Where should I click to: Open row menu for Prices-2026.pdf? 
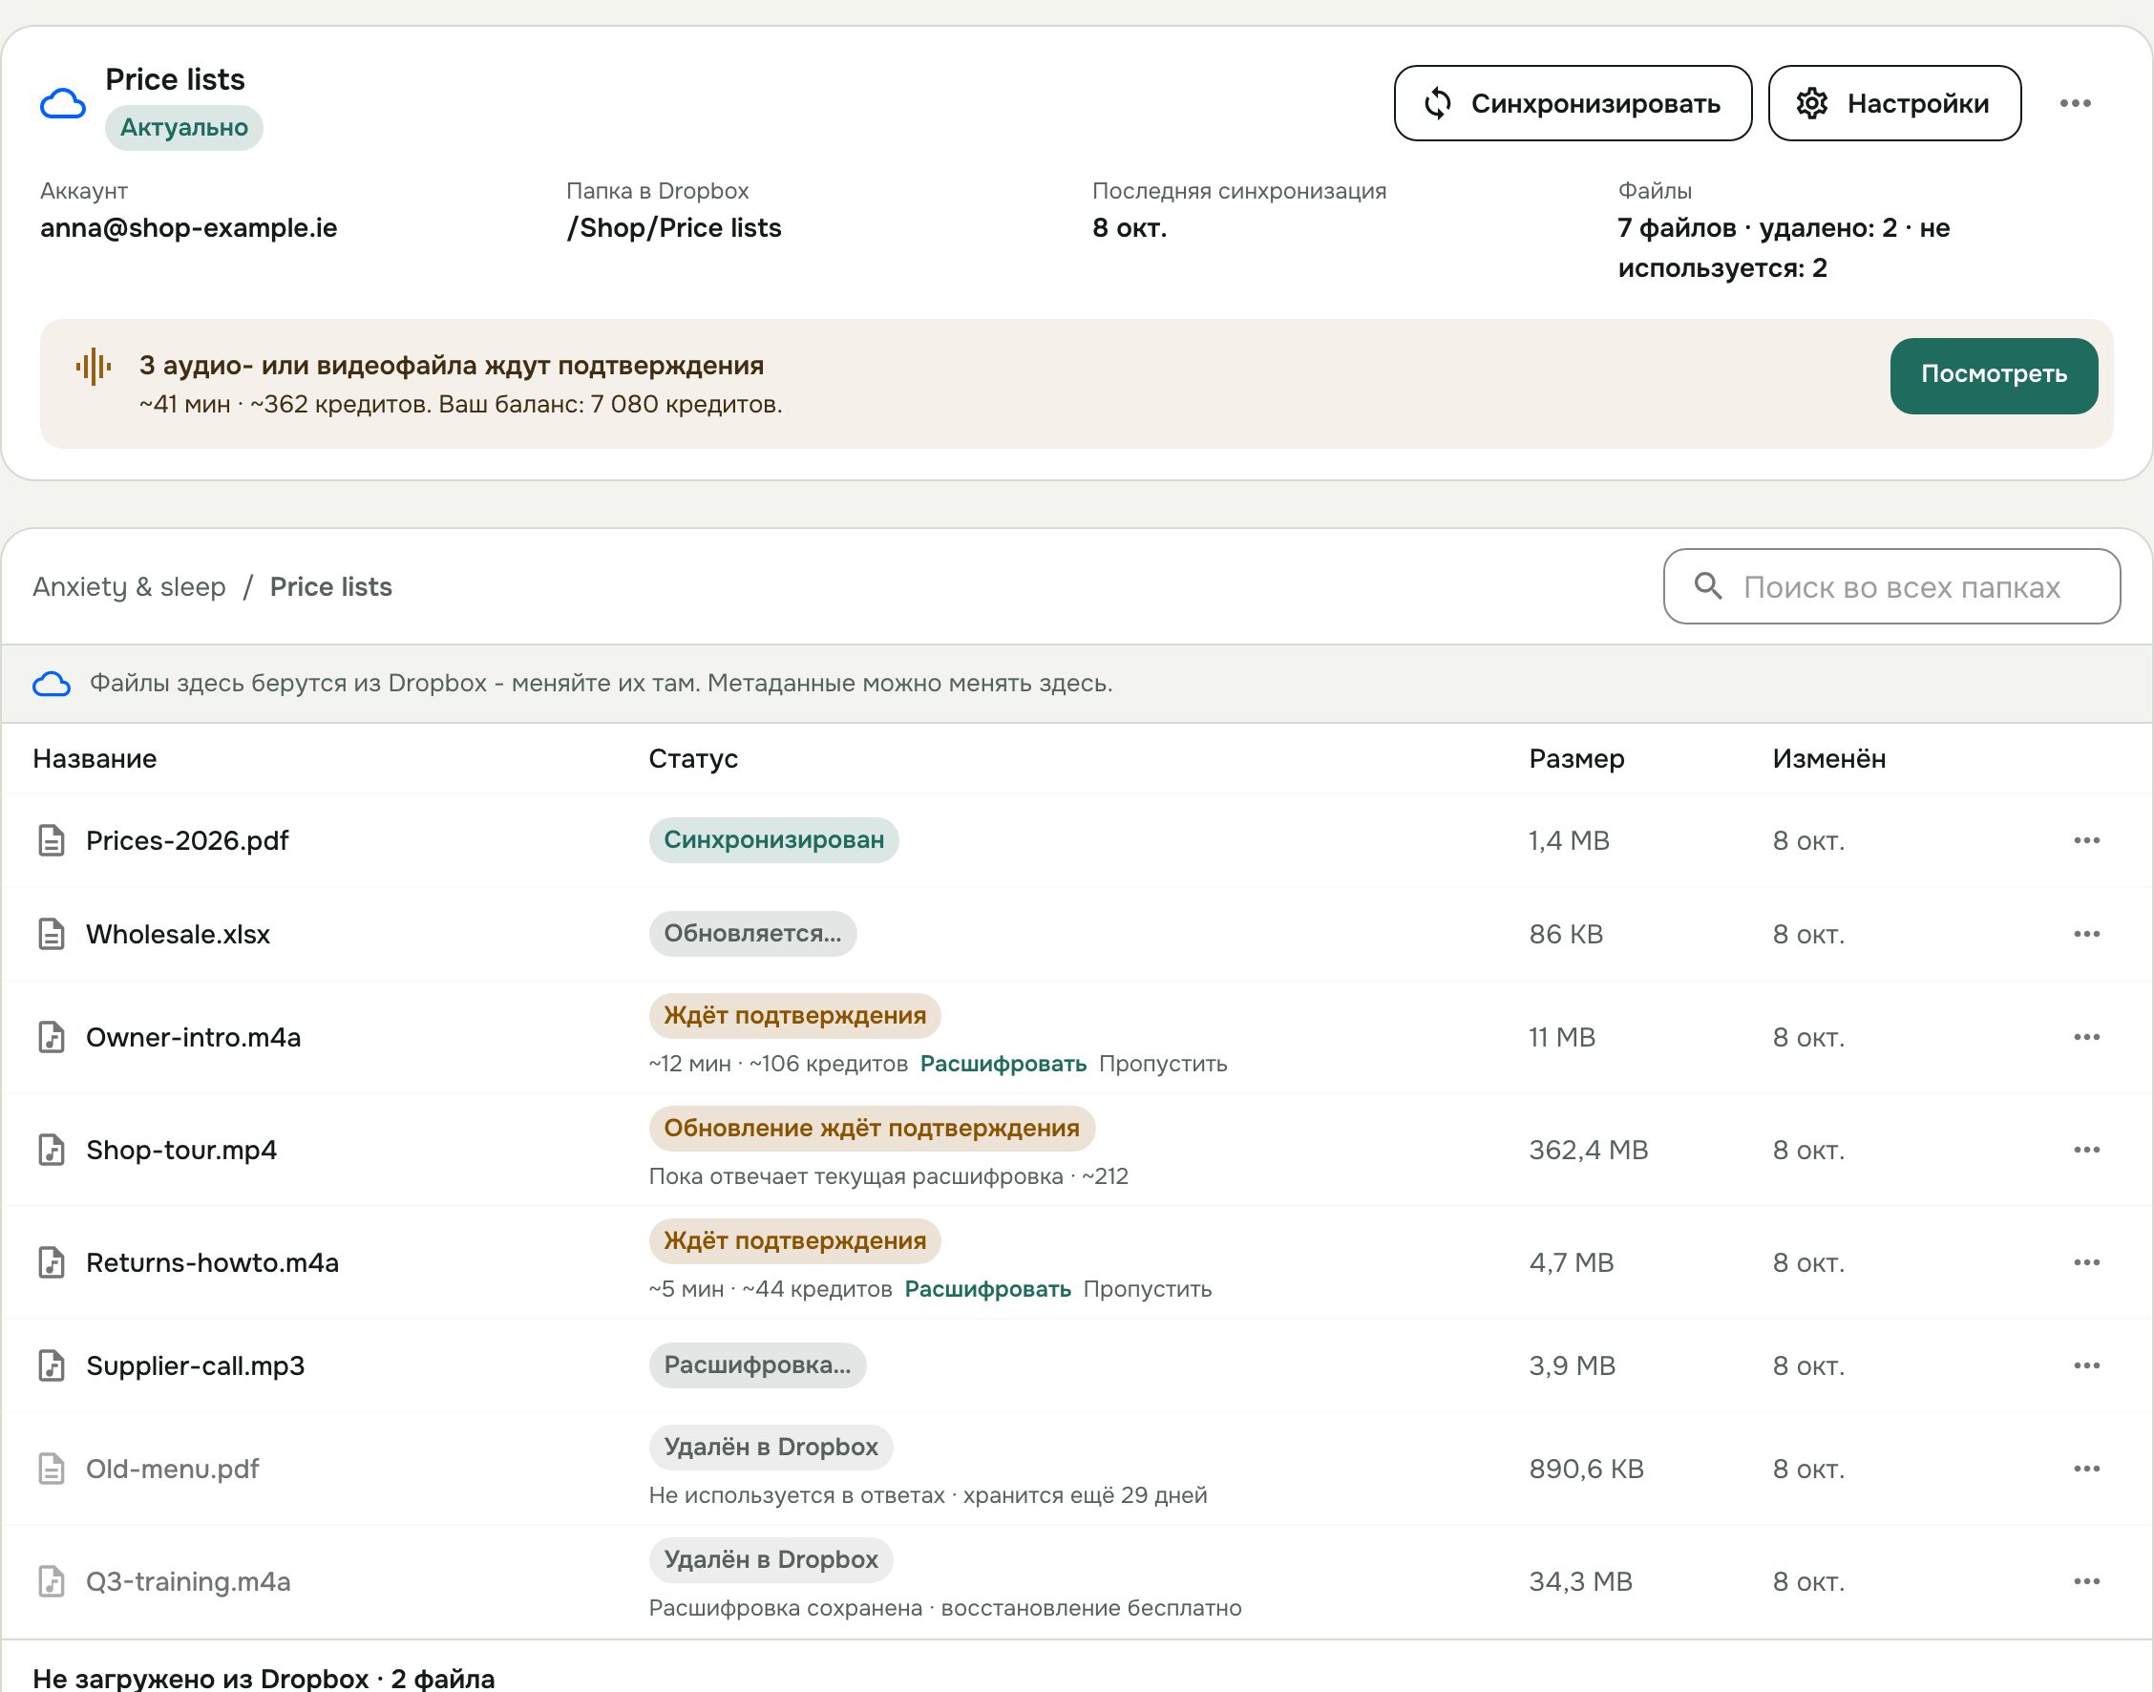[x=2086, y=840]
